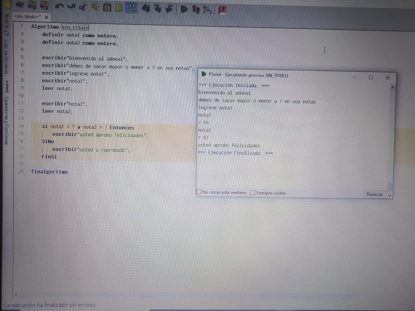Image resolution: width=415 pixels, height=311 pixels.
Task: Close the PSeInt execution window
Action: 388,77
